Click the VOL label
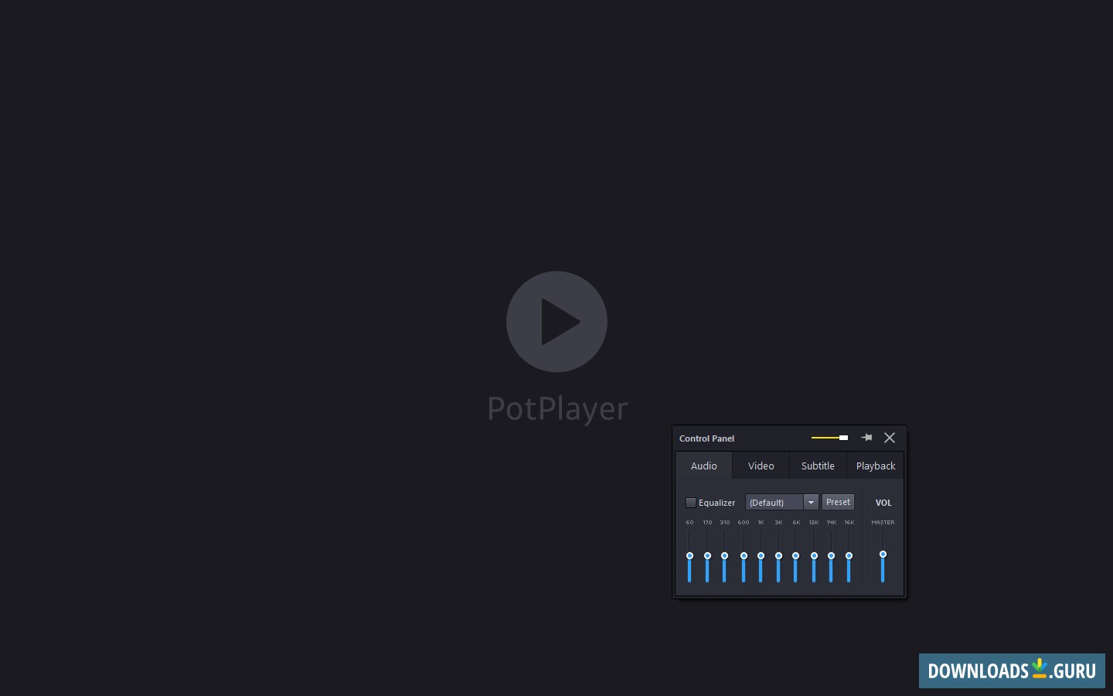 pos(883,503)
